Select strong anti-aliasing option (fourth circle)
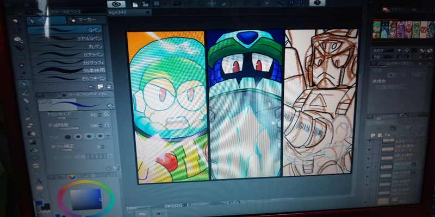 tap(100, 136)
